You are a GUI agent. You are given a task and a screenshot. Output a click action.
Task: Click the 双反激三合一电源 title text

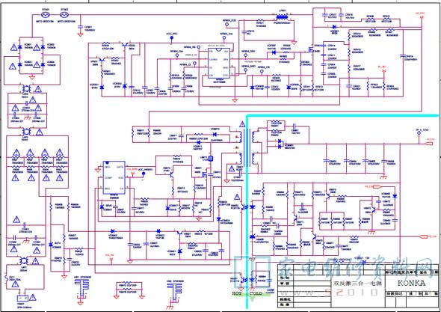coord(357,284)
